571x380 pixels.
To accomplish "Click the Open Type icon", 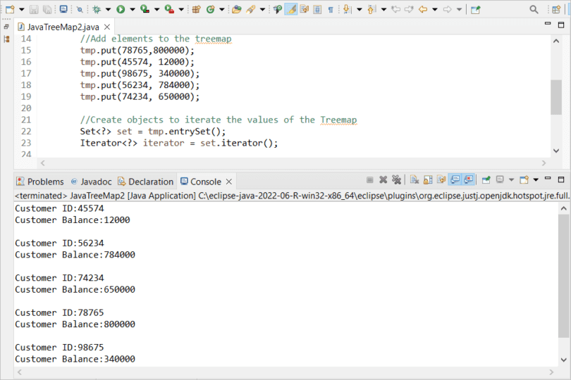I will pyautogui.click(x=237, y=9).
